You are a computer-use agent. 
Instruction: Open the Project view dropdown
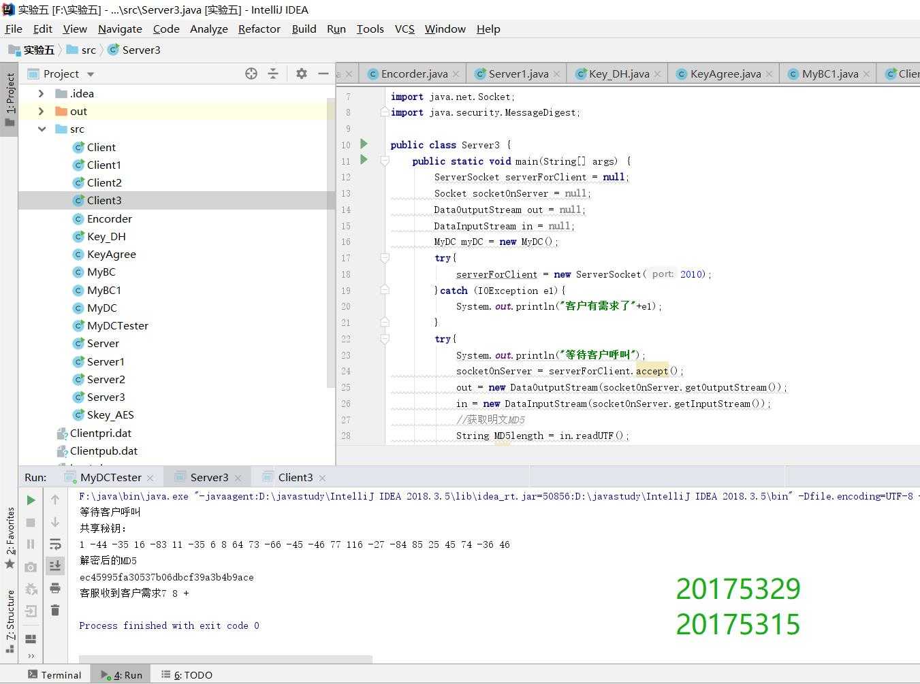91,74
